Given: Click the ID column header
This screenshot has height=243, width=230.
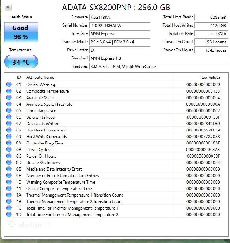Looking at the screenshot, I should pos(19,77).
